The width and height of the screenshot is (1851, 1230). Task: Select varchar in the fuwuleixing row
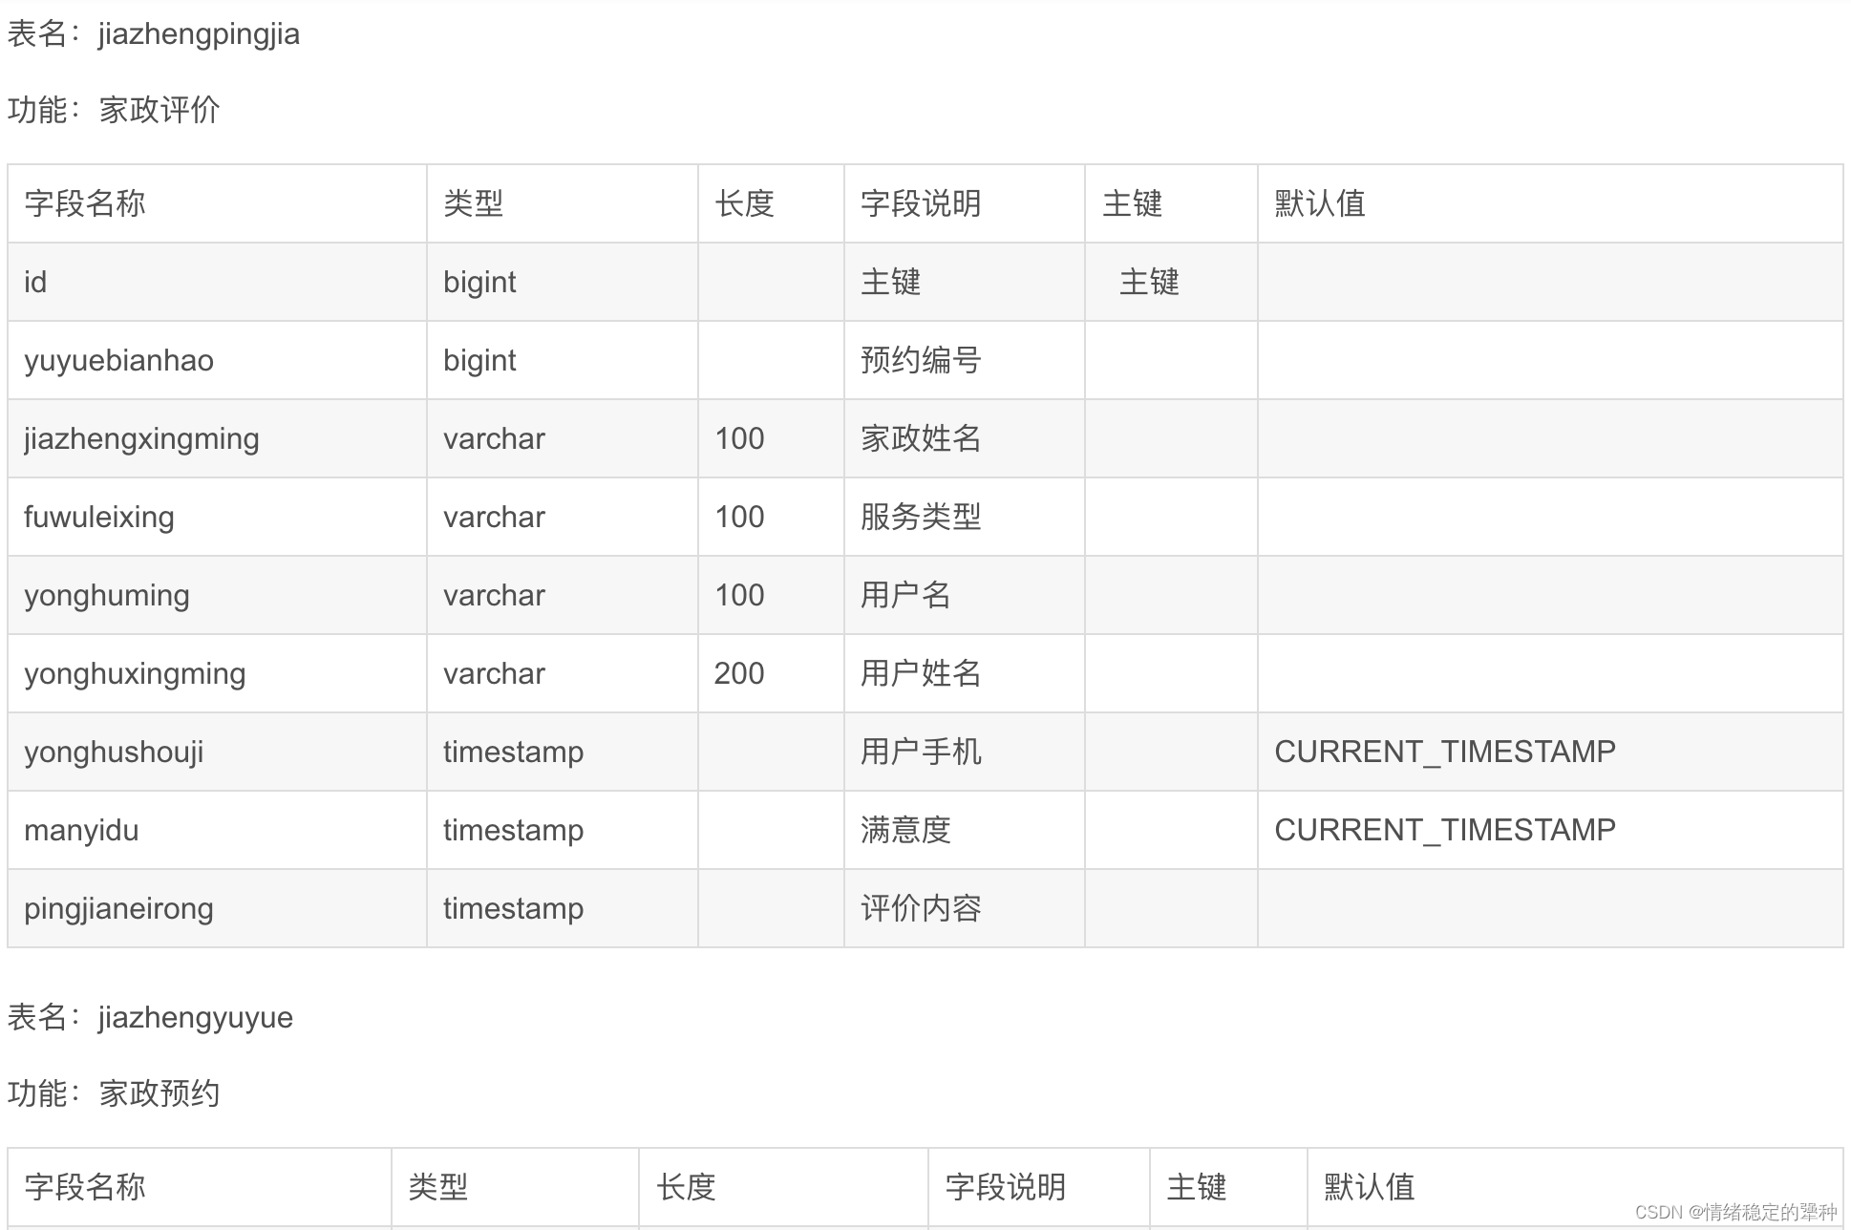[x=494, y=517]
